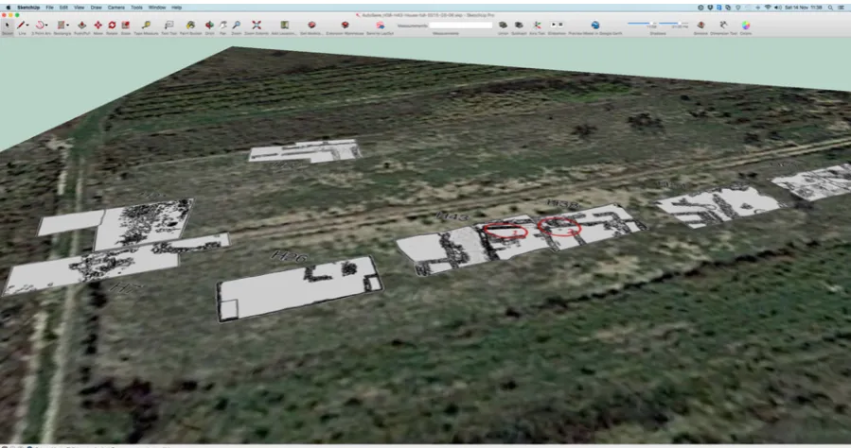851x448 pixels.
Task: Preview the model in Google Earth
Action: [x=594, y=25]
